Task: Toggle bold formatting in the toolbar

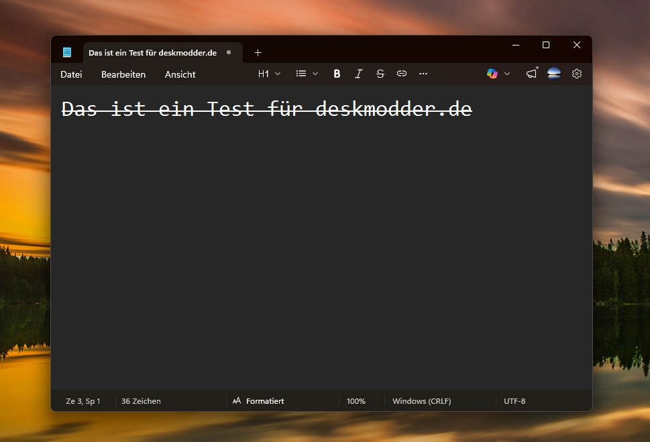Action: 337,74
